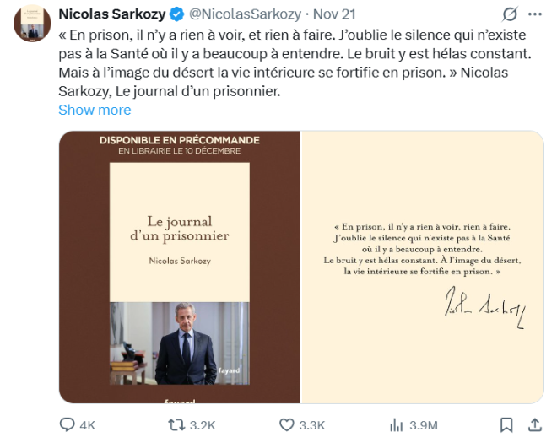
Task: Click the 3.3K likes count
Action: (x=312, y=425)
